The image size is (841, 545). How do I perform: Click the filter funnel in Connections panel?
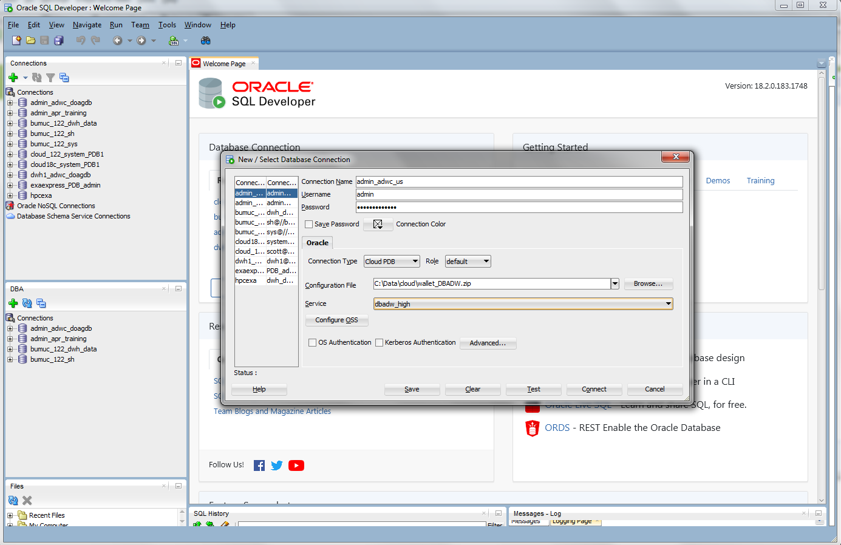click(x=50, y=78)
